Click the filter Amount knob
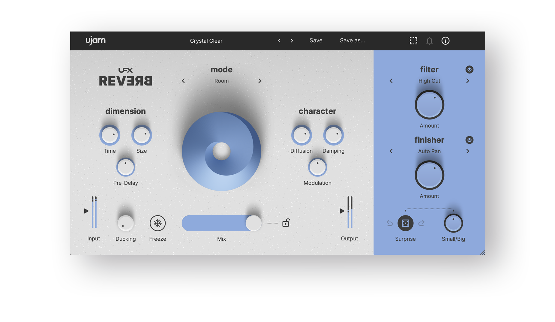Image resolution: width=555 pixels, height=322 pixels. coord(429,105)
